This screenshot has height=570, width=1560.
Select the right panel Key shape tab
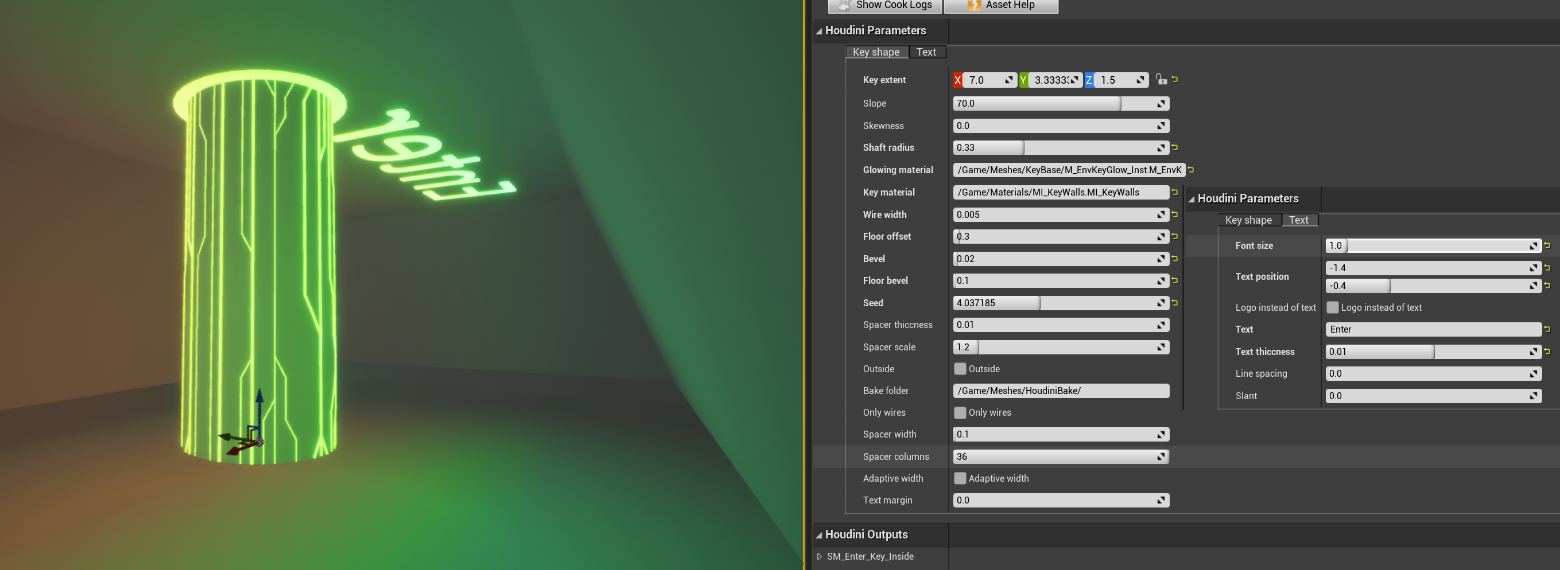[1249, 220]
